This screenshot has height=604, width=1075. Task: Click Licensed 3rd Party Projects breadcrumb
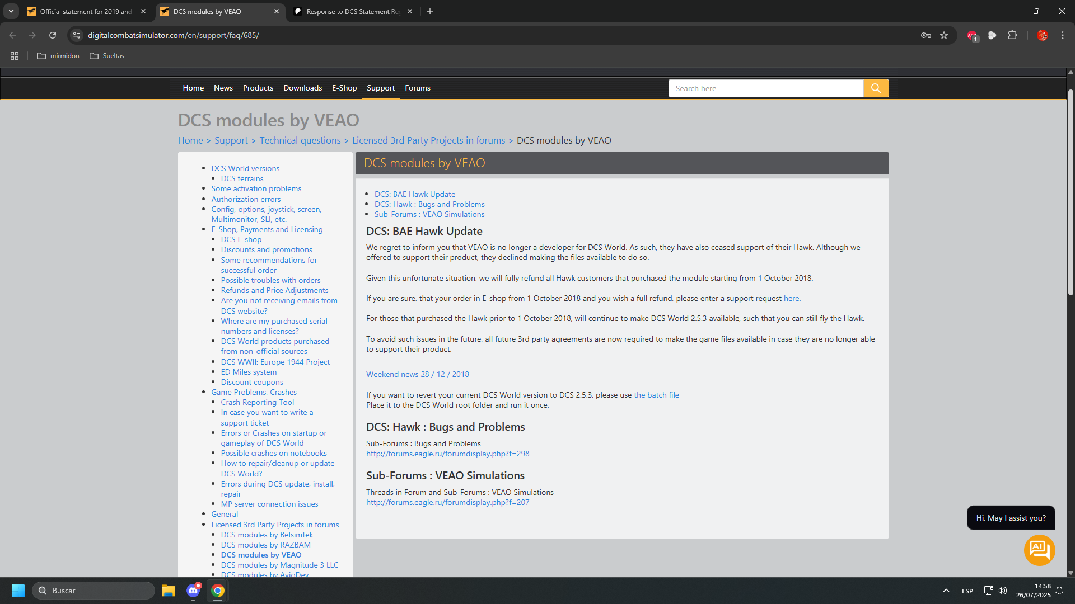[428, 140]
